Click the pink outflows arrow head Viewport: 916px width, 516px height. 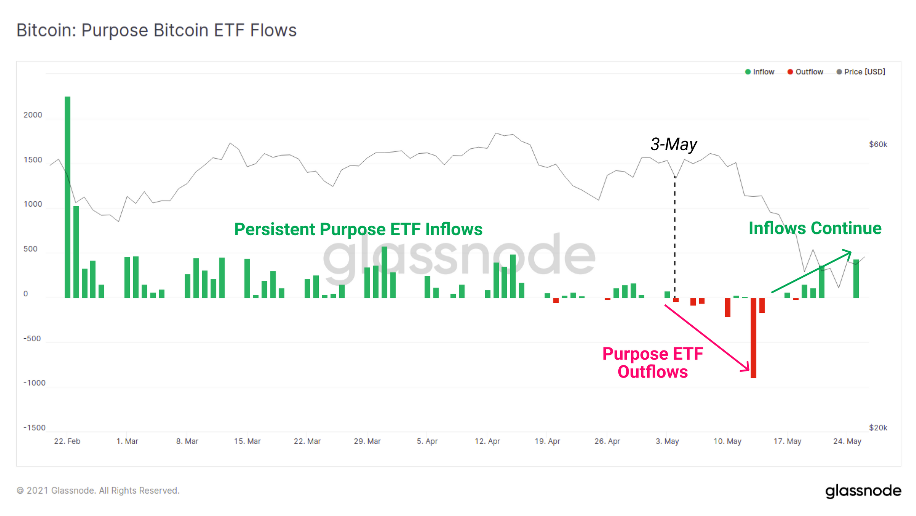pyautogui.click(x=746, y=368)
